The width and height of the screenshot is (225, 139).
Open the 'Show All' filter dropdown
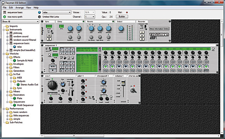20,22
